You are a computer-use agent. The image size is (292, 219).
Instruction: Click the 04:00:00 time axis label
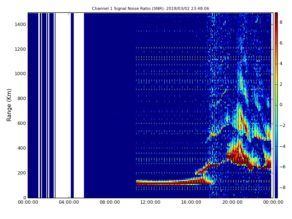69,202
